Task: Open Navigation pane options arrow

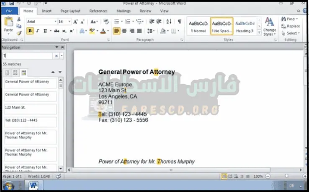Action: [x=57, y=47]
